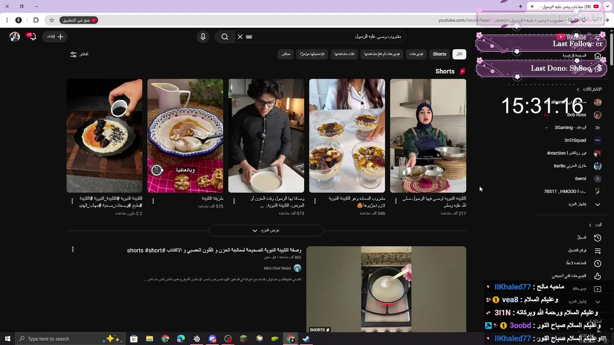Click the taskbar Type here to search box

tap(71, 339)
